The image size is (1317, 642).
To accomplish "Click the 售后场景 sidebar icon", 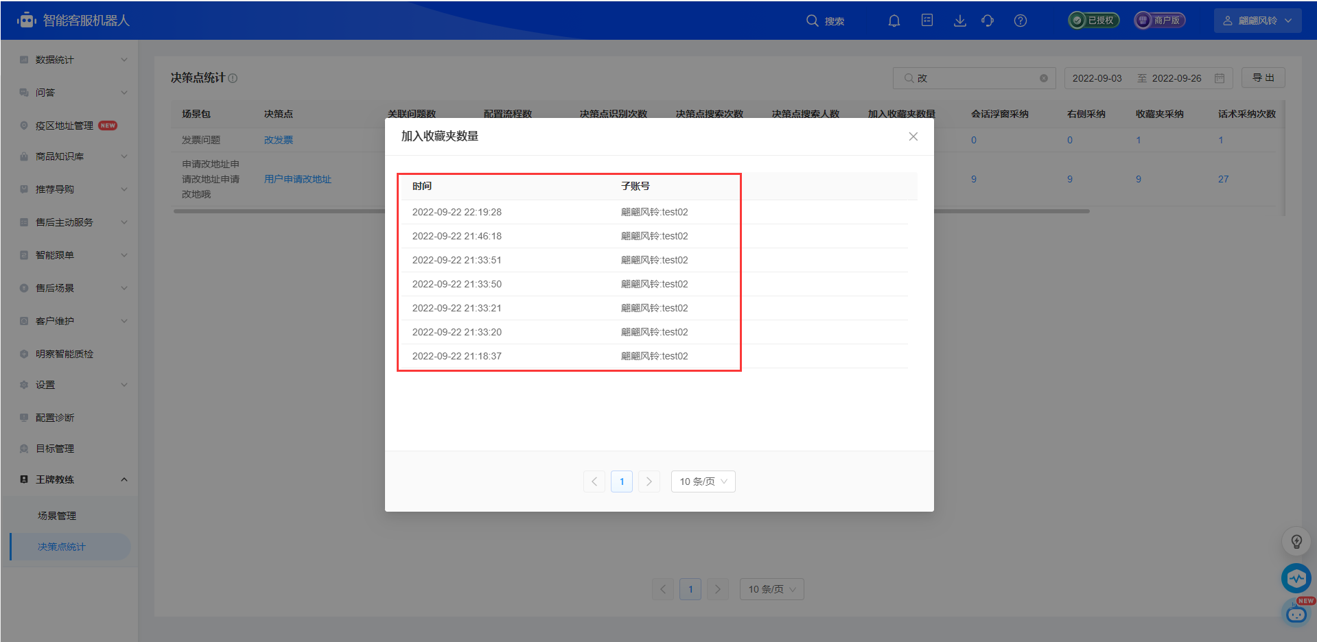I will [x=24, y=288].
